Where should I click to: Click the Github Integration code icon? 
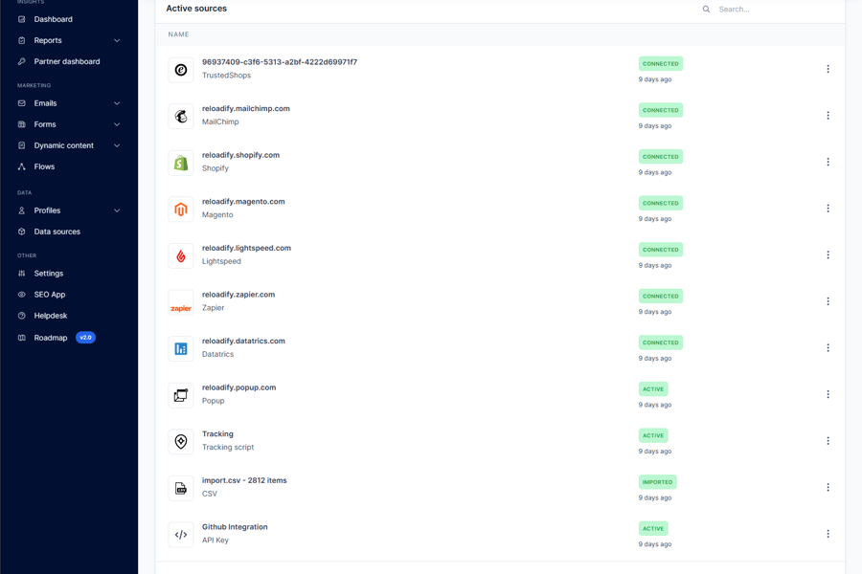[181, 533]
